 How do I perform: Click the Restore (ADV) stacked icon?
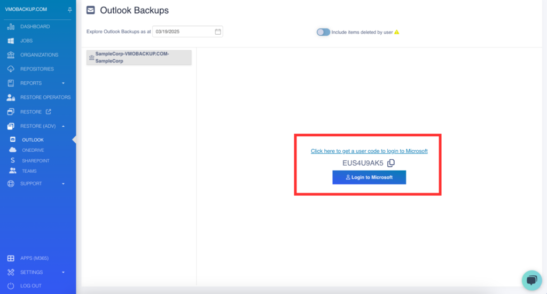click(x=11, y=126)
